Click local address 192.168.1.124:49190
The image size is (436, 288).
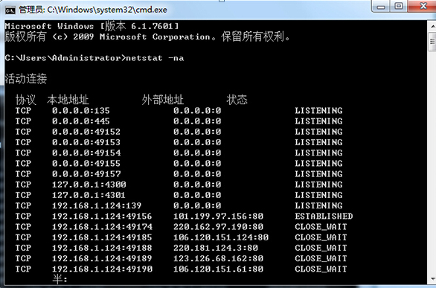(102, 269)
